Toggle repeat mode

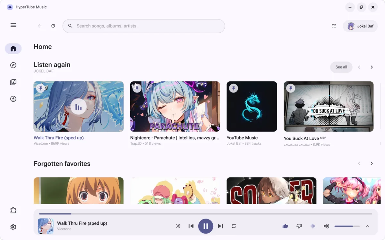pyautogui.click(x=234, y=226)
